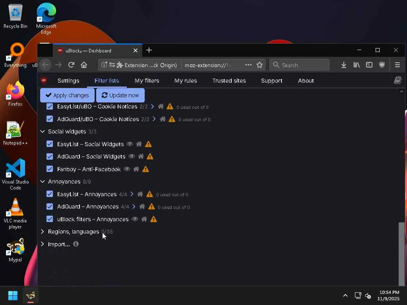Close the uBlock Dashboard tab

click(136, 50)
